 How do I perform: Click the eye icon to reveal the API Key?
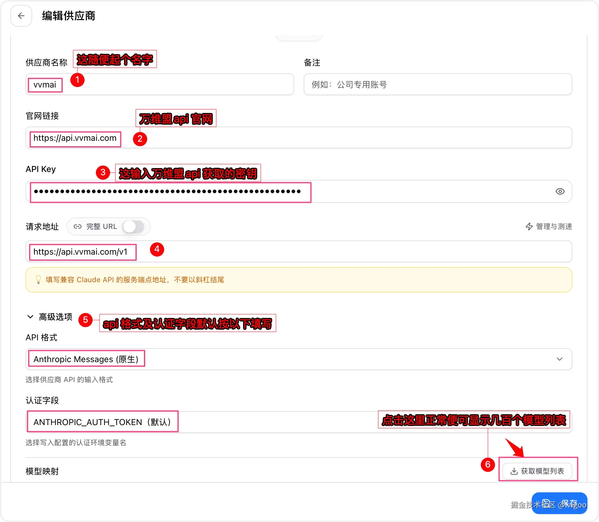tap(560, 191)
